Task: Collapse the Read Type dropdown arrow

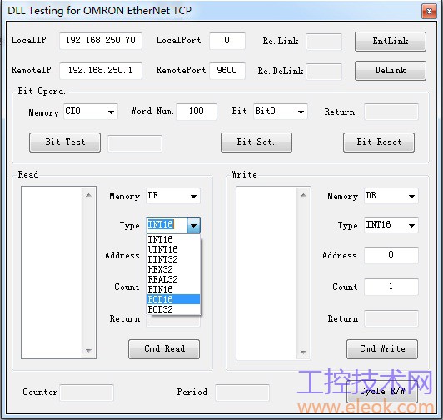Action: 193,225
